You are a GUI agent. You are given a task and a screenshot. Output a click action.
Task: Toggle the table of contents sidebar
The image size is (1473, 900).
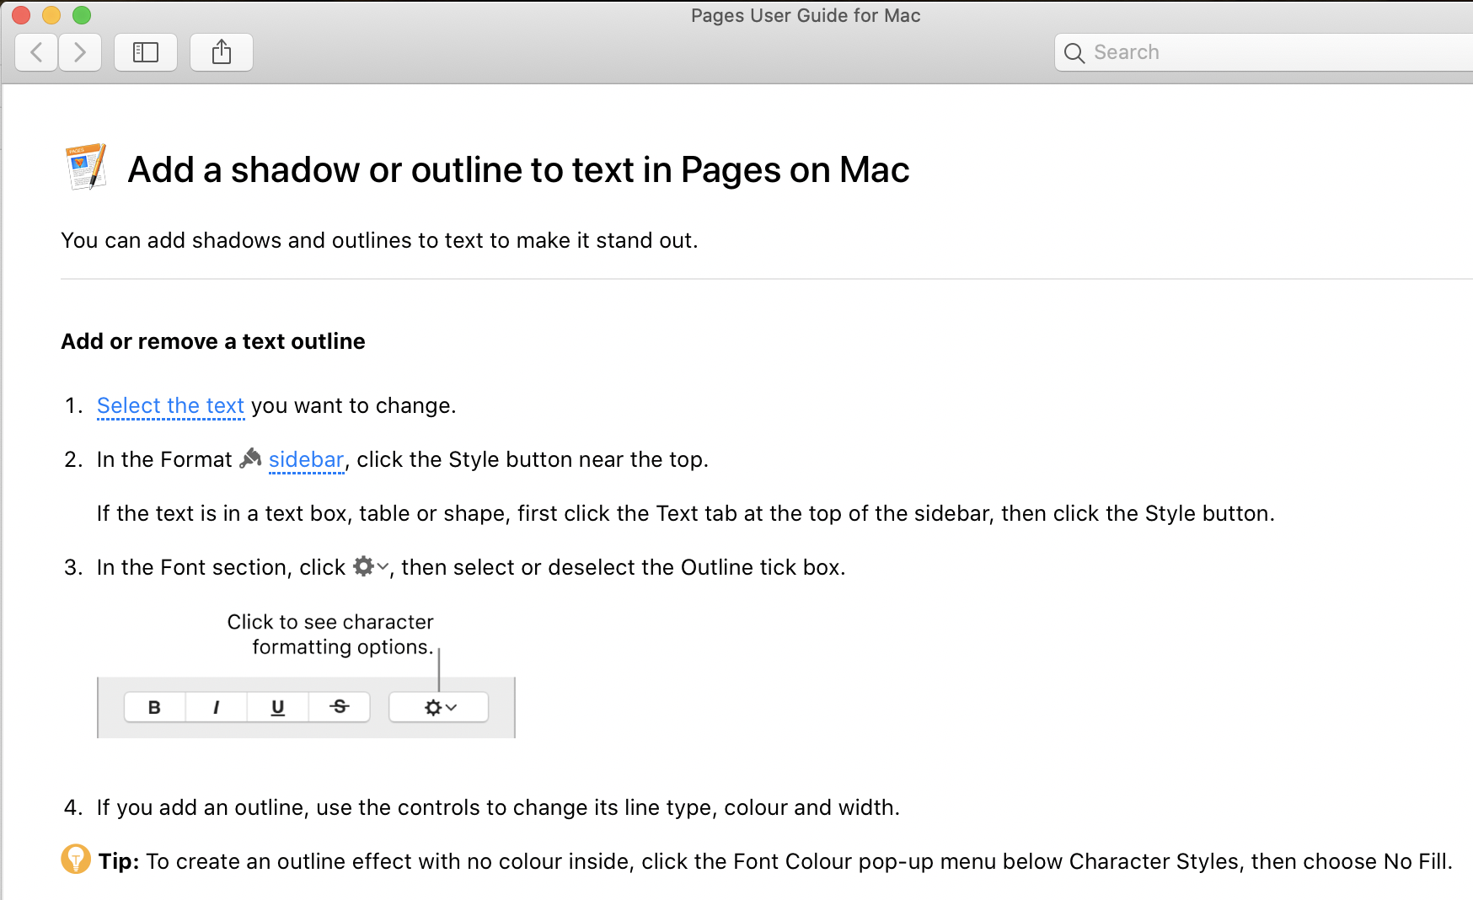tap(146, 52)
